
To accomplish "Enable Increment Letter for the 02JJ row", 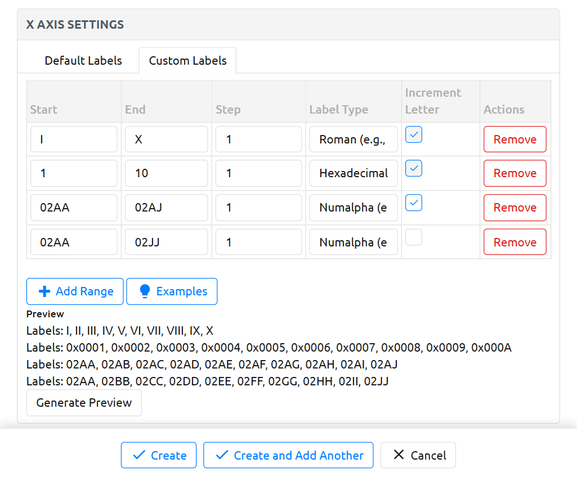I will click(414, 237).
